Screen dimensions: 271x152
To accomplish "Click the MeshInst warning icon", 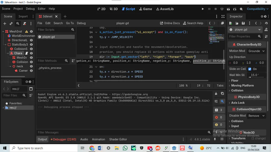I will pos(26,32).
